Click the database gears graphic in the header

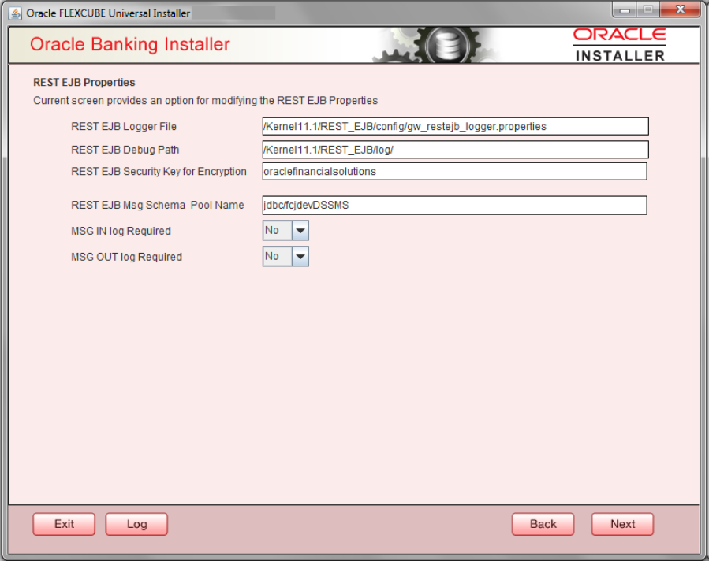pyautogui.click(x=446, y=43)
